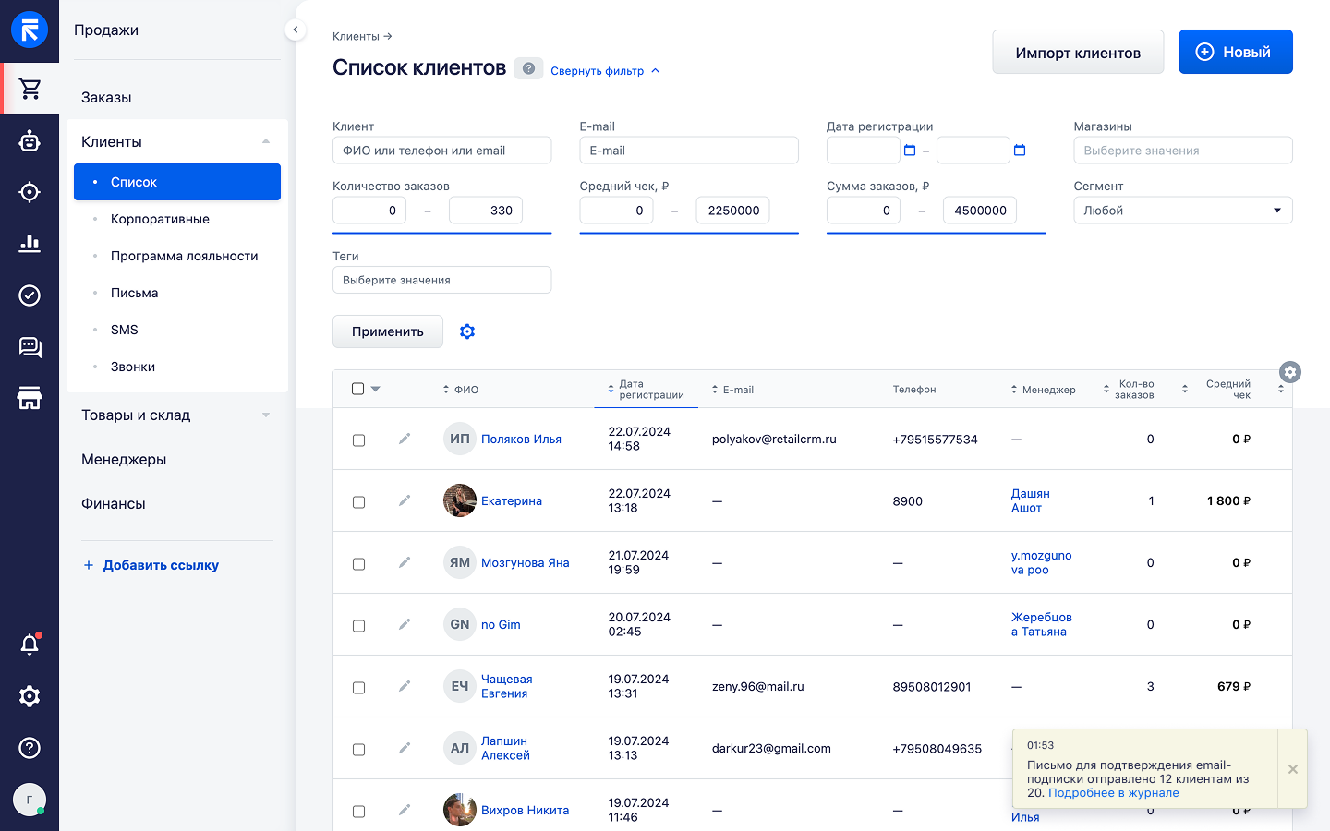Viewport: 1330px width, 831px height.
Task: Check the select-all checkbox in table header
Action: [358, 389]
